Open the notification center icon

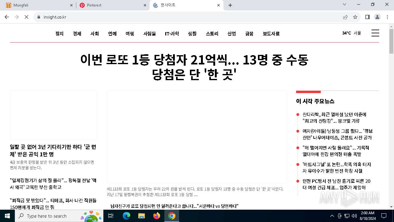click(x=384, y=216)
